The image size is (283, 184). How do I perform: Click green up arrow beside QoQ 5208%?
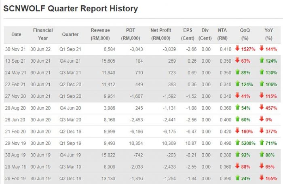237,143
